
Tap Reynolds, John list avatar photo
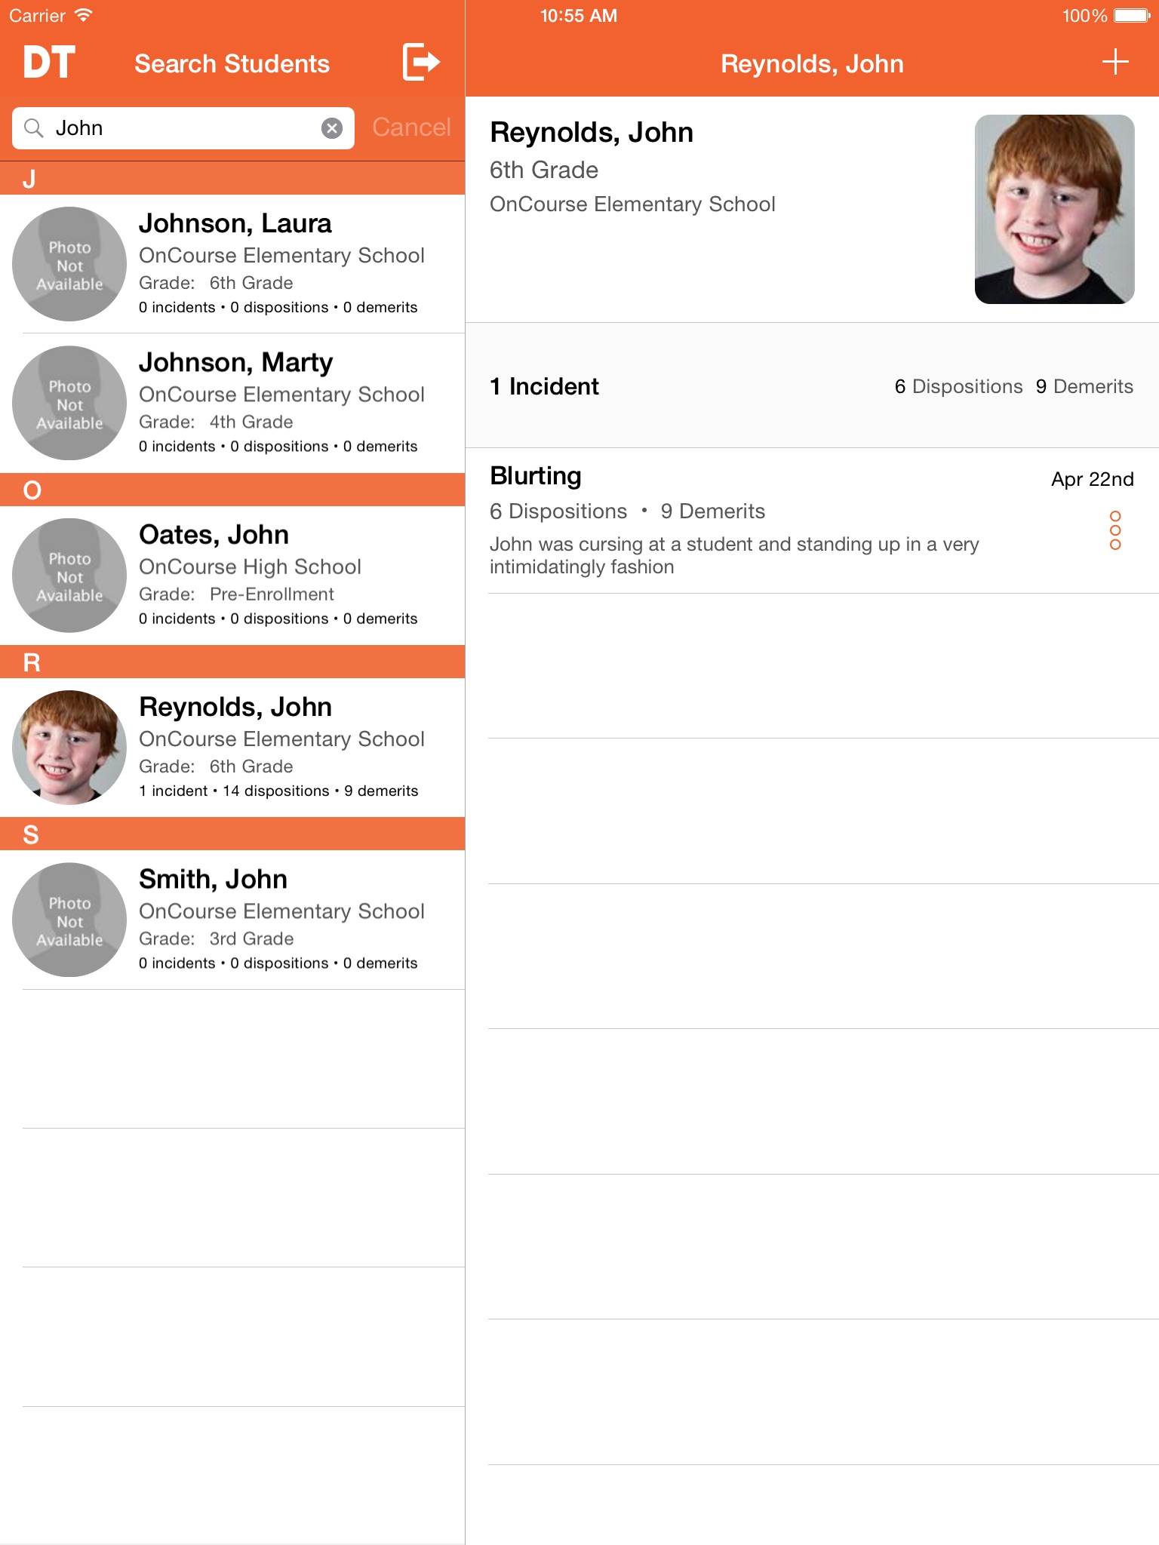click(69, 747)
